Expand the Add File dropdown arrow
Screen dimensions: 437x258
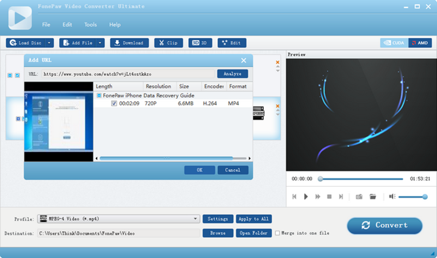coord(100,43)
